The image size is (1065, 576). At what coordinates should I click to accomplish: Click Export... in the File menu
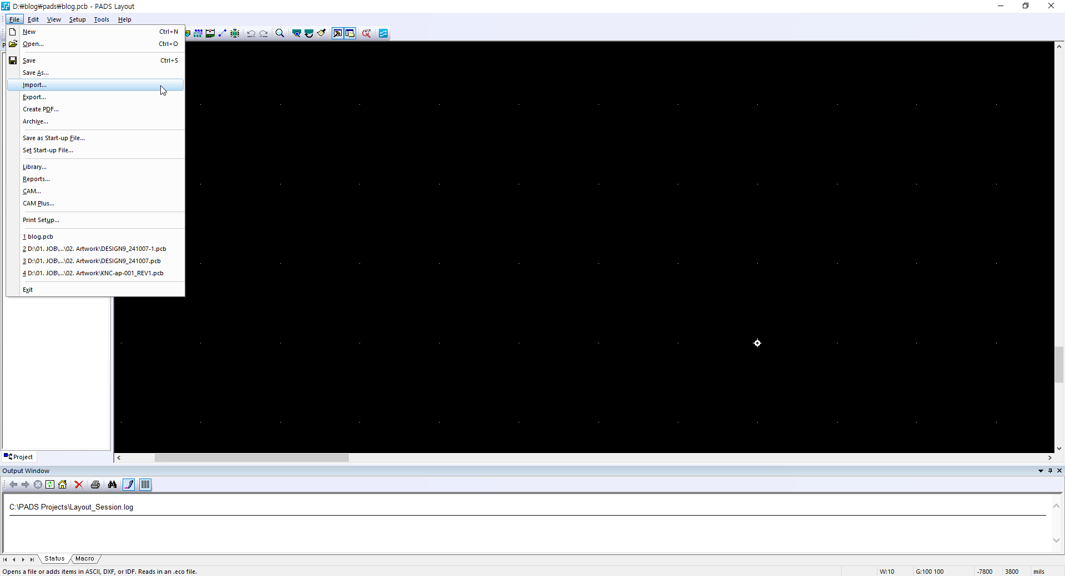click(x=95, y=97)
